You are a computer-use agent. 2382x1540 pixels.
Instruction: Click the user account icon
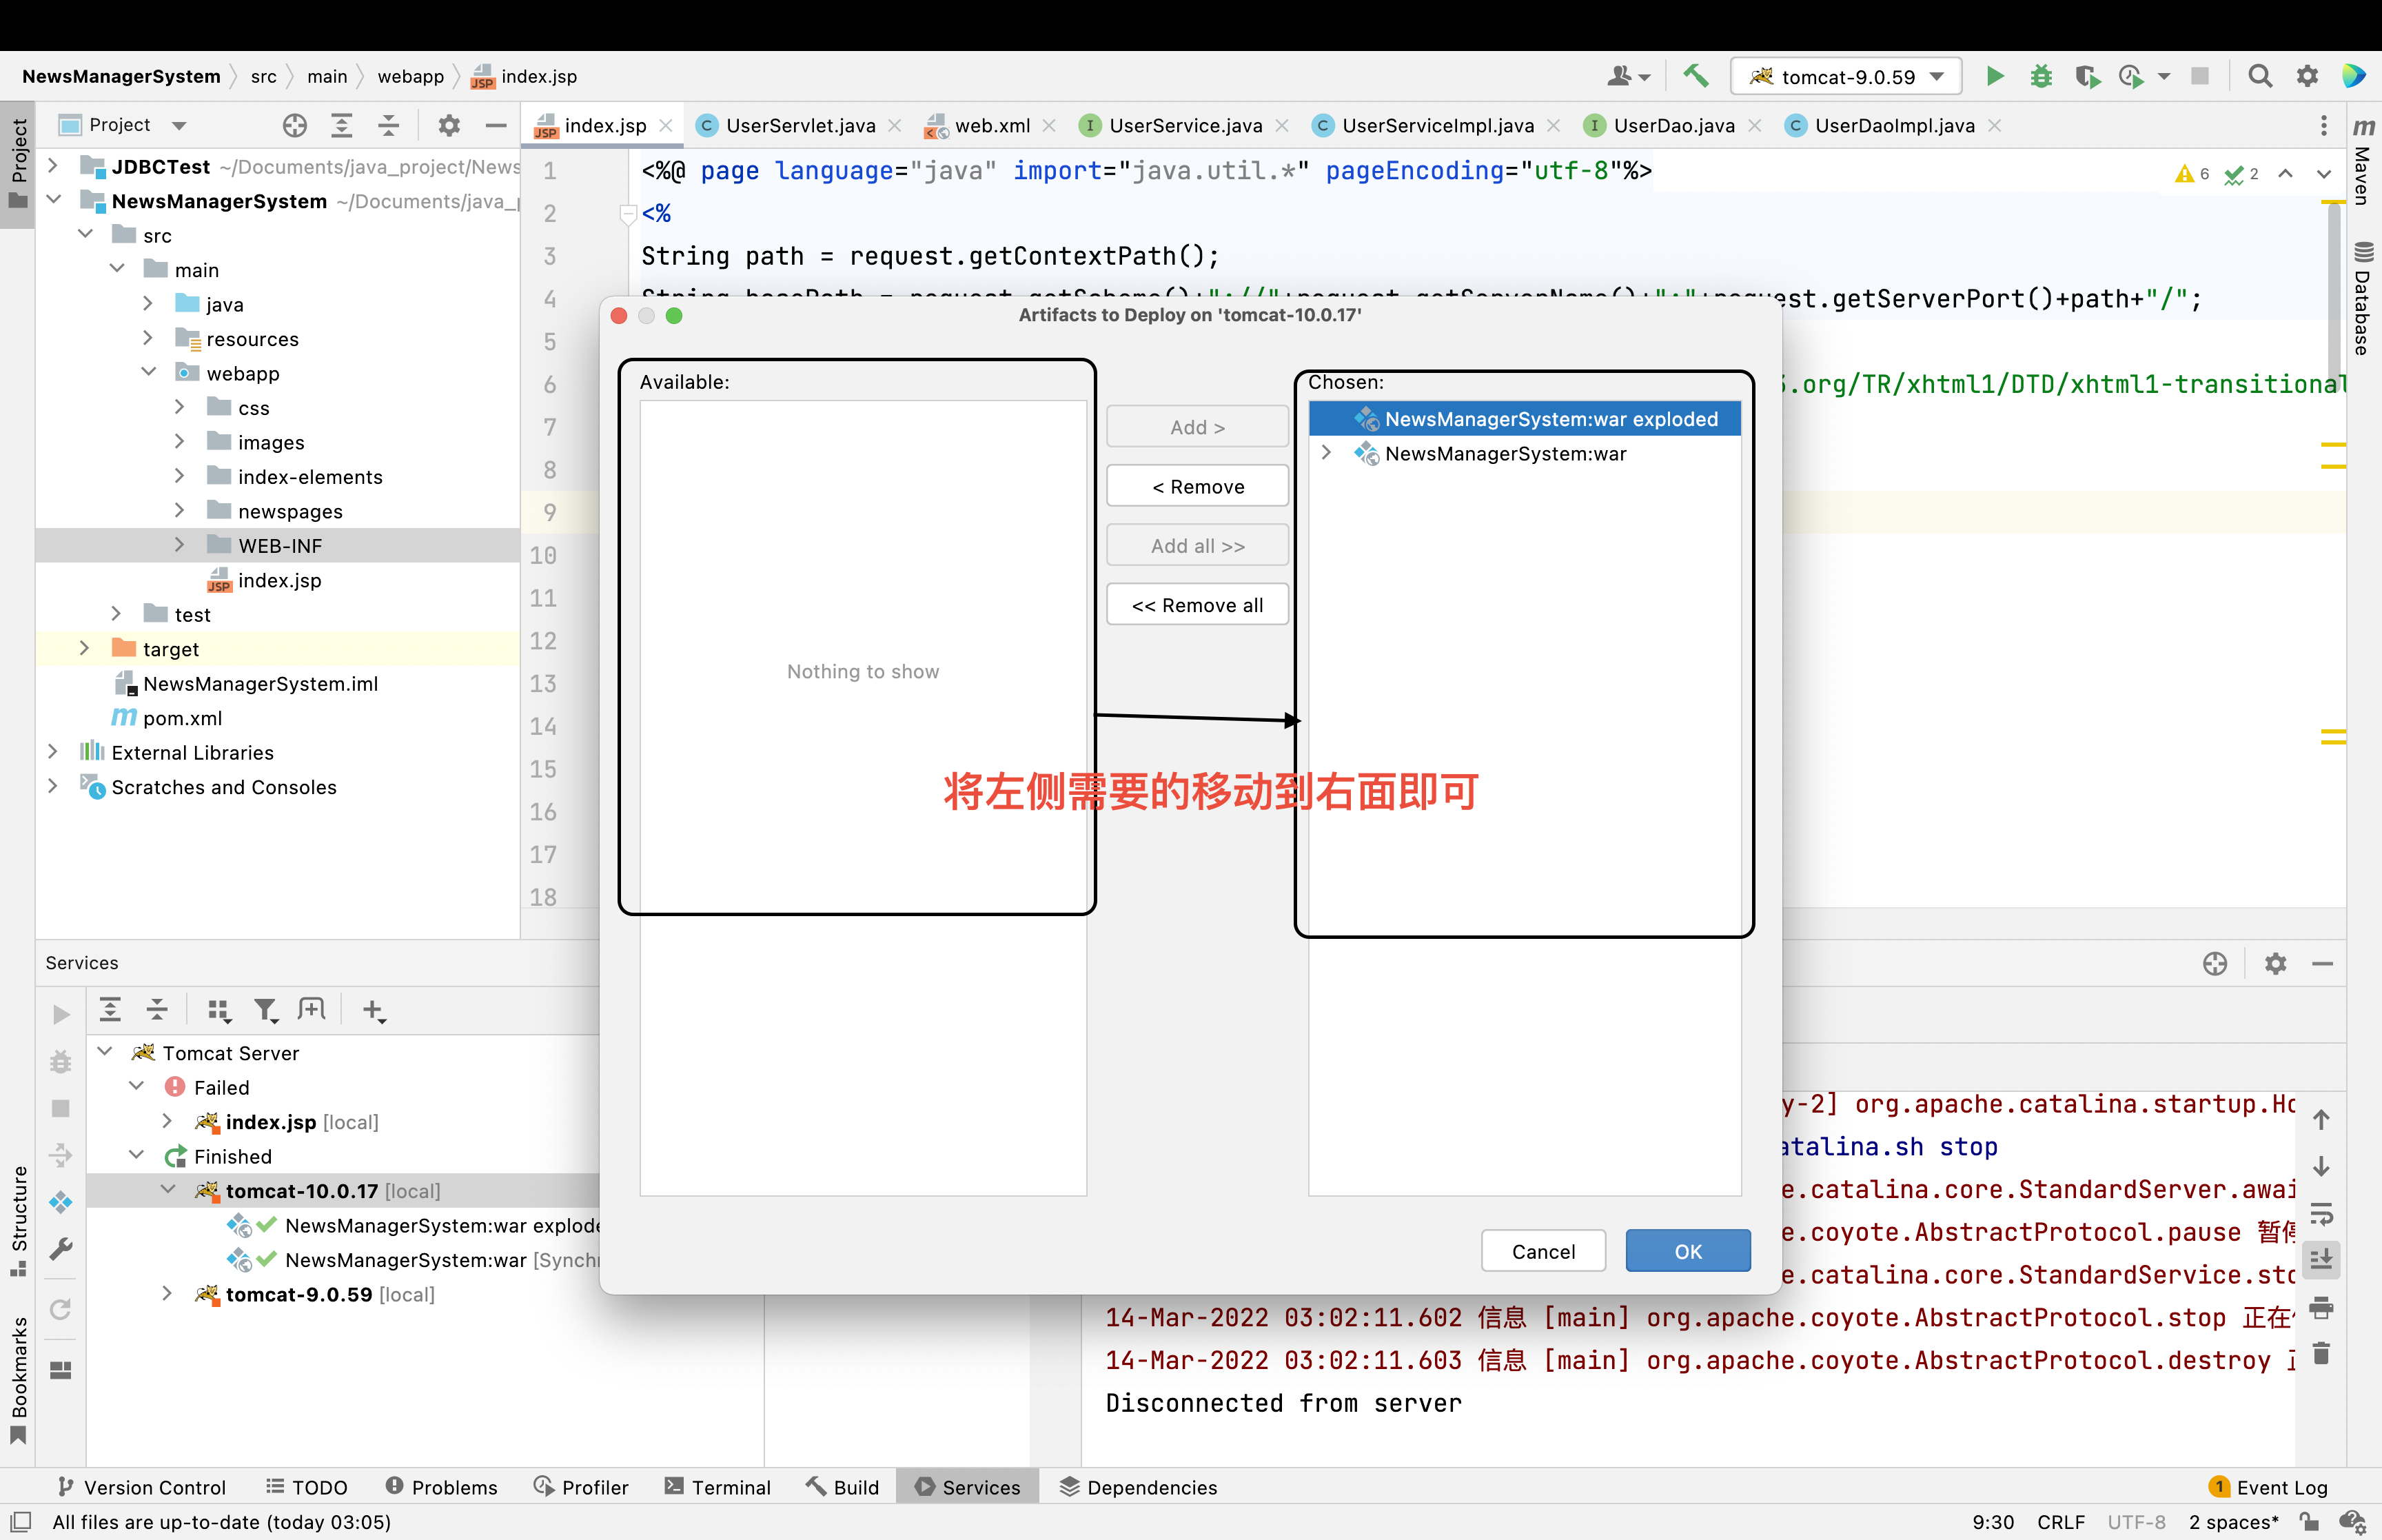[1627, 76]
